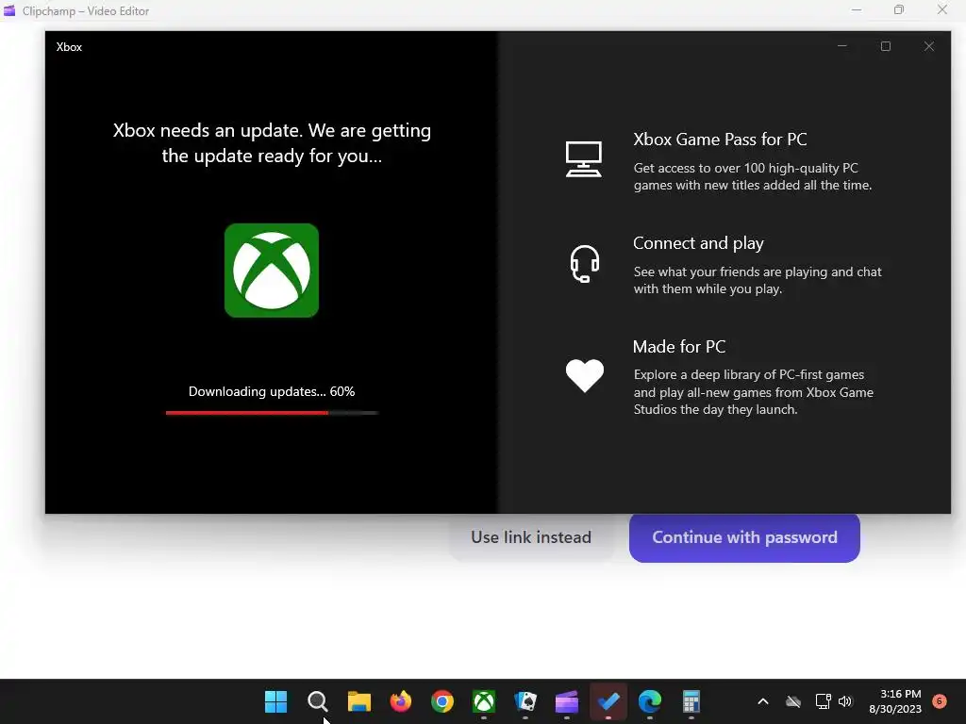
Task: Open File Explorer from the taskbar
Action: tap(359, 701)
